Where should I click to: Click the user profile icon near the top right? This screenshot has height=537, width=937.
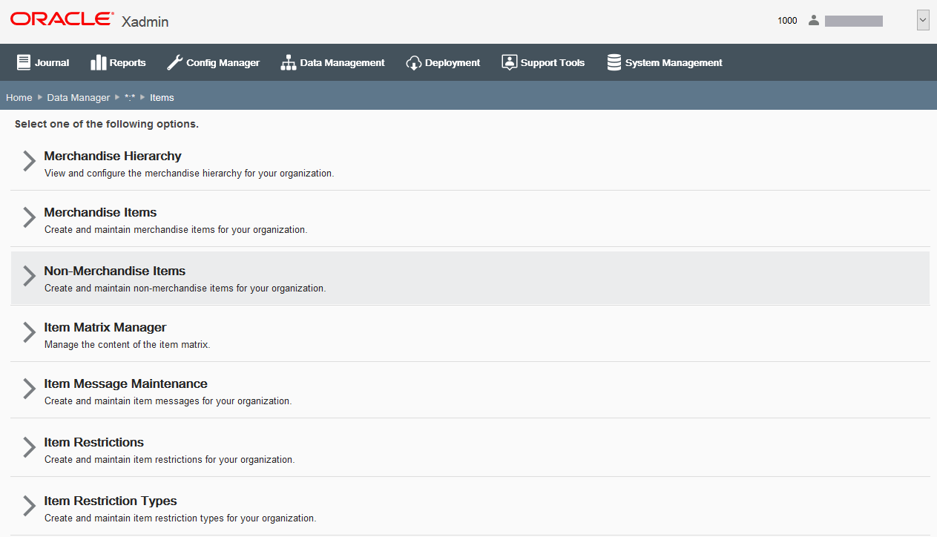point(814,20)
